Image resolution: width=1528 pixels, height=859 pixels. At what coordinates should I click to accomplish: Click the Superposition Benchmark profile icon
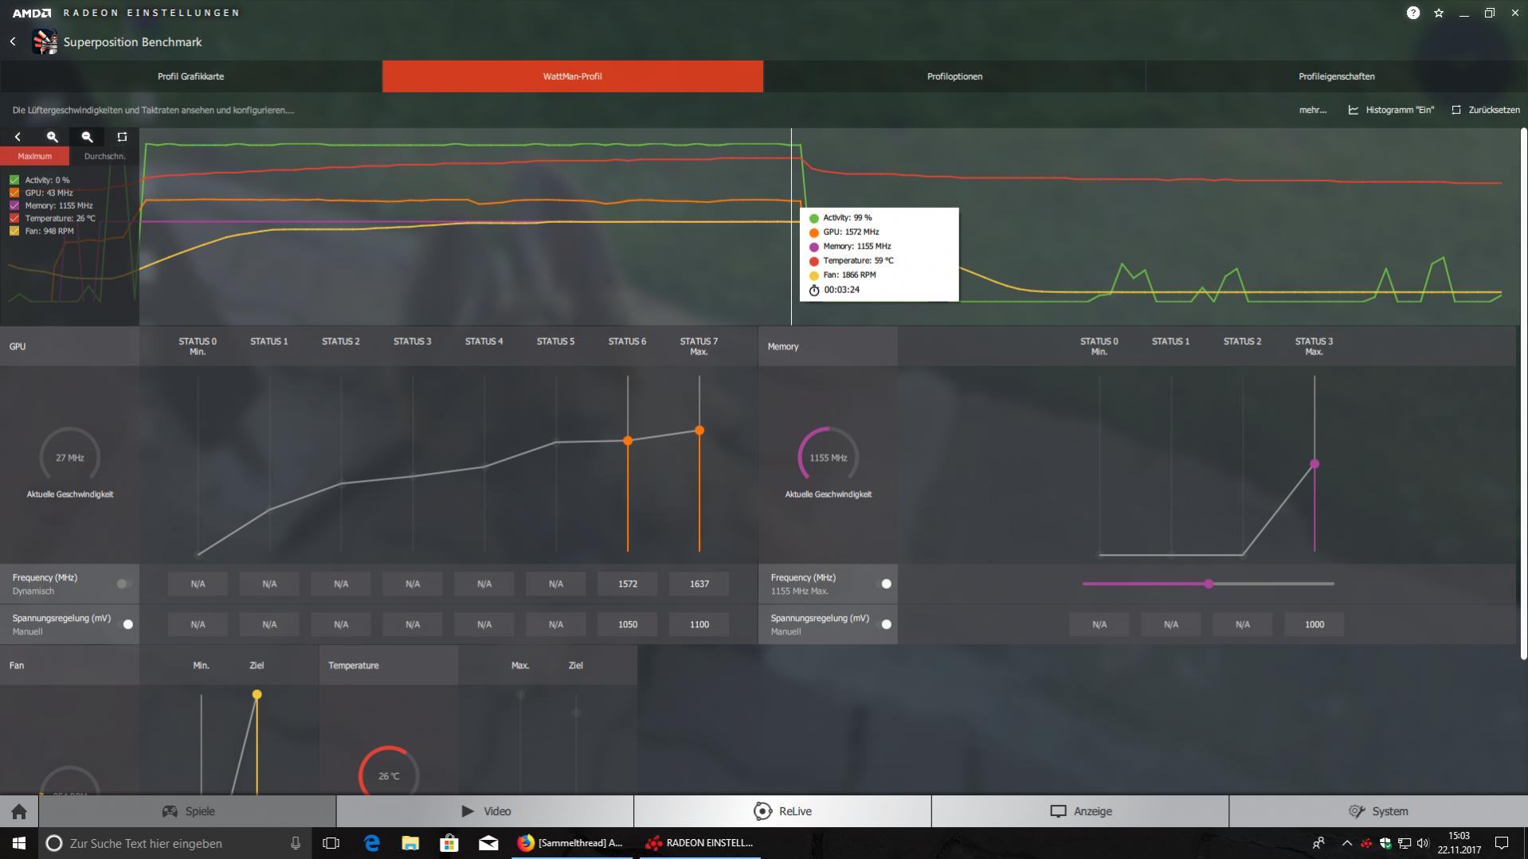click(44, 41)
